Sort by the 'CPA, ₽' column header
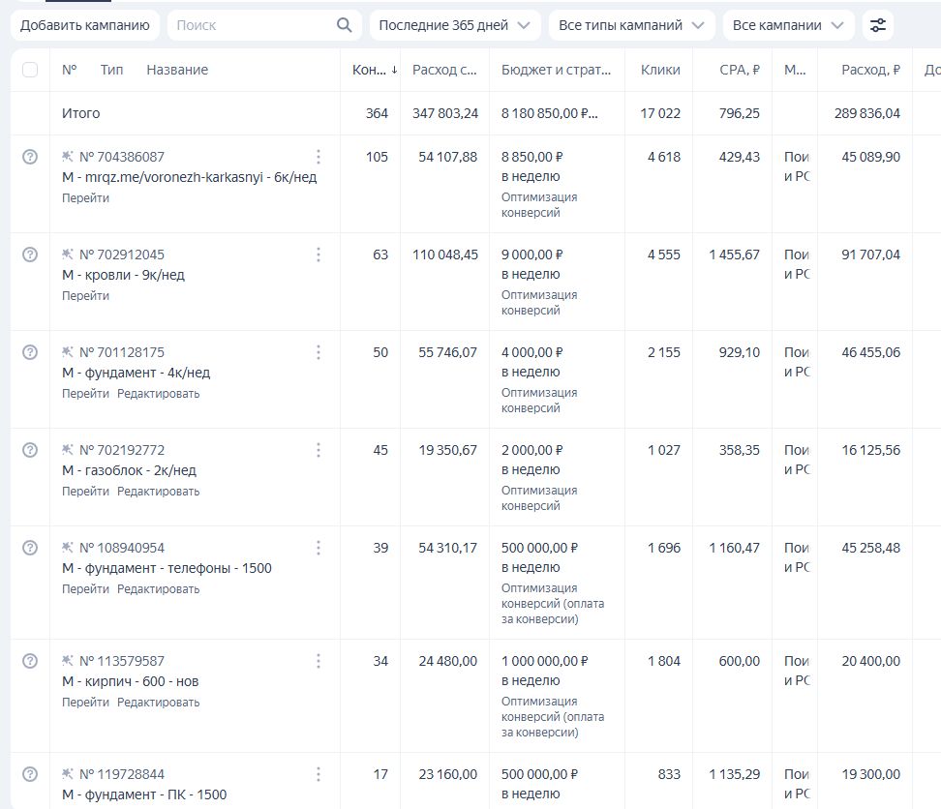This screenshot has width=941, height=809. tap(740, 70)
